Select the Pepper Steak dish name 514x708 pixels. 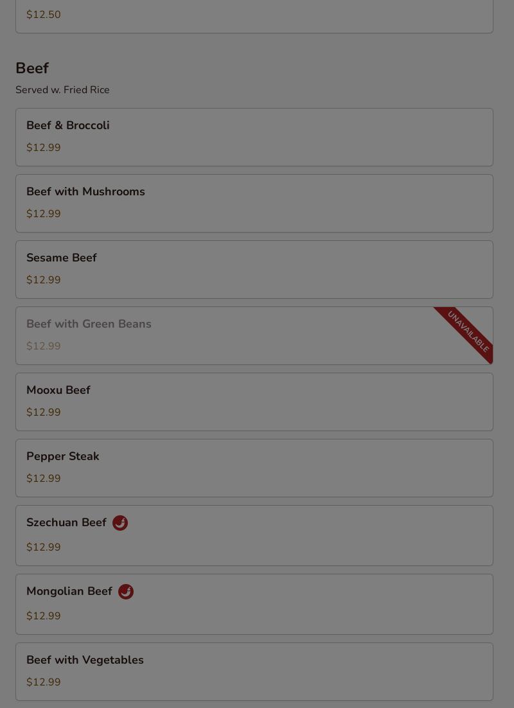tap(63, 457)
